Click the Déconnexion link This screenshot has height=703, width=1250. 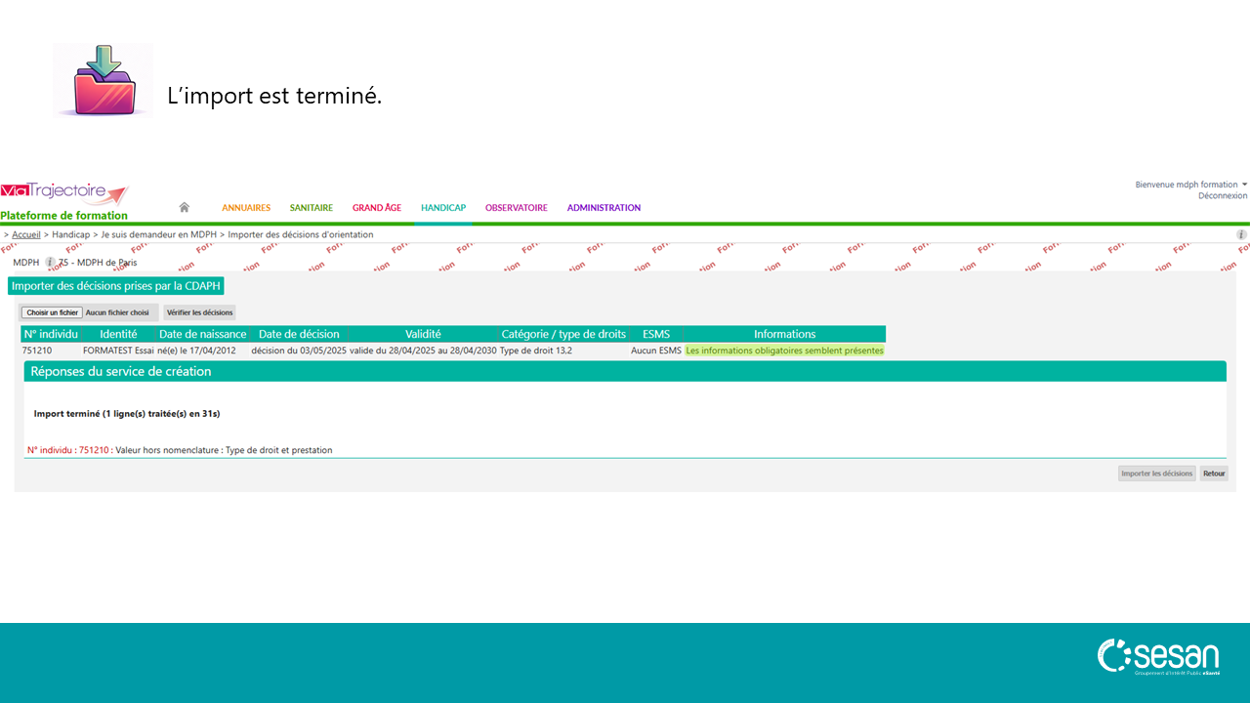[x=1222, y=196]
